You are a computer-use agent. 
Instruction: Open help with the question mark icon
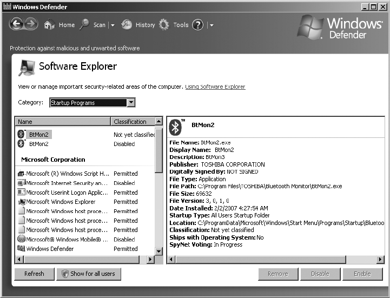pyautogui.click(x=198, y=25)
